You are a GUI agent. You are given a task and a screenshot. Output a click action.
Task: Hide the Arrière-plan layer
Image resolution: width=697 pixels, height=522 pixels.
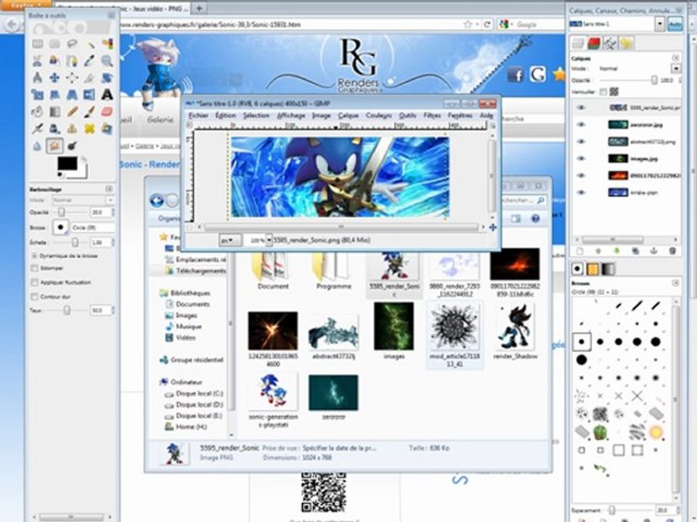[x=581, y=193]
